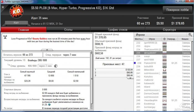Click the favorite star icon
Viewport: 194px width, 112px height.
[3, 7]
